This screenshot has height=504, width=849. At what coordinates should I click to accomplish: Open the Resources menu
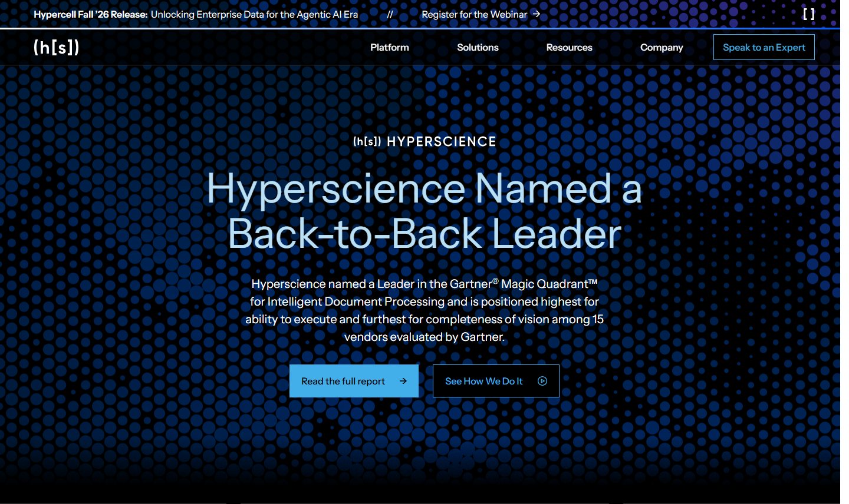point(570,47)
